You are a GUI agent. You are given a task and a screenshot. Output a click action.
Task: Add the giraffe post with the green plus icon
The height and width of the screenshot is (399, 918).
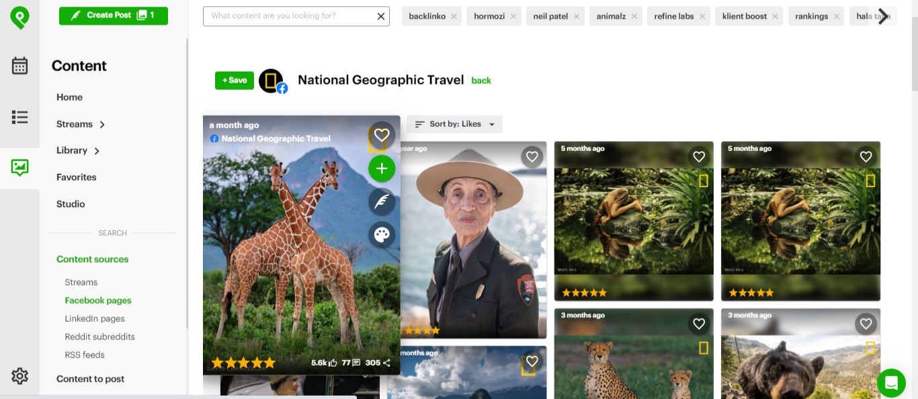tap(382, 168)
